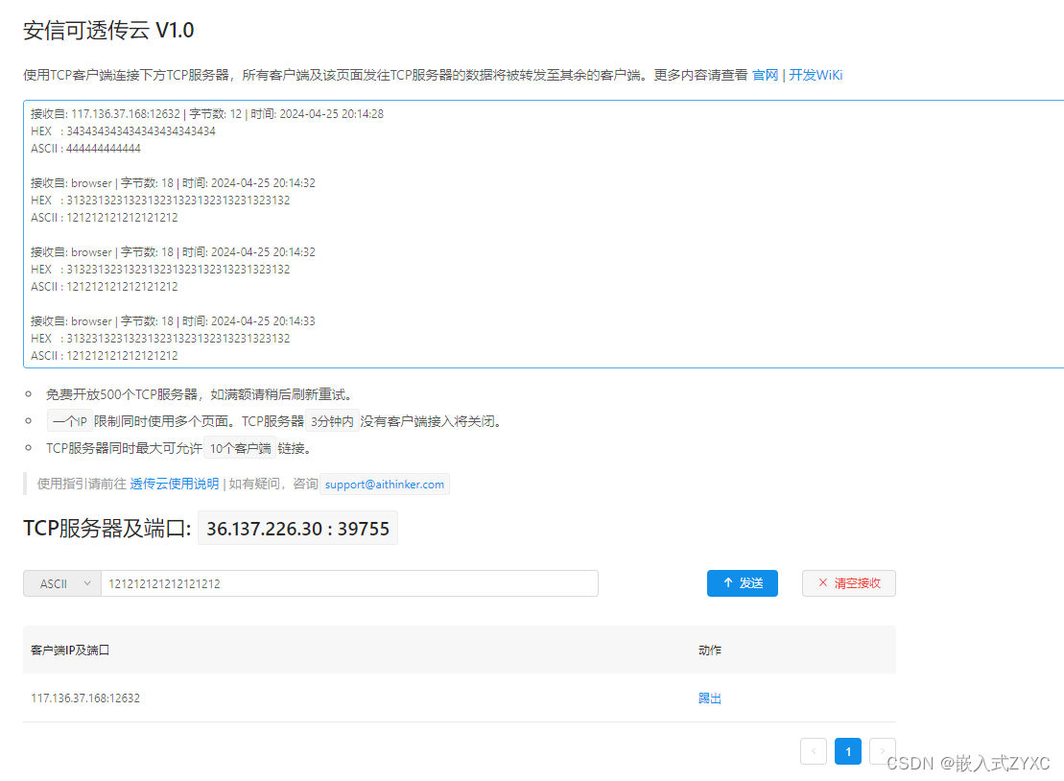The width and height of the screenshot is (1064, 781).
Task: Open the 官网 link
Action: (765, 74)
